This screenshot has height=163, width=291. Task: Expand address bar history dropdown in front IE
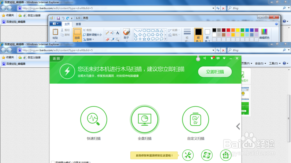click(x=213, y=50)
